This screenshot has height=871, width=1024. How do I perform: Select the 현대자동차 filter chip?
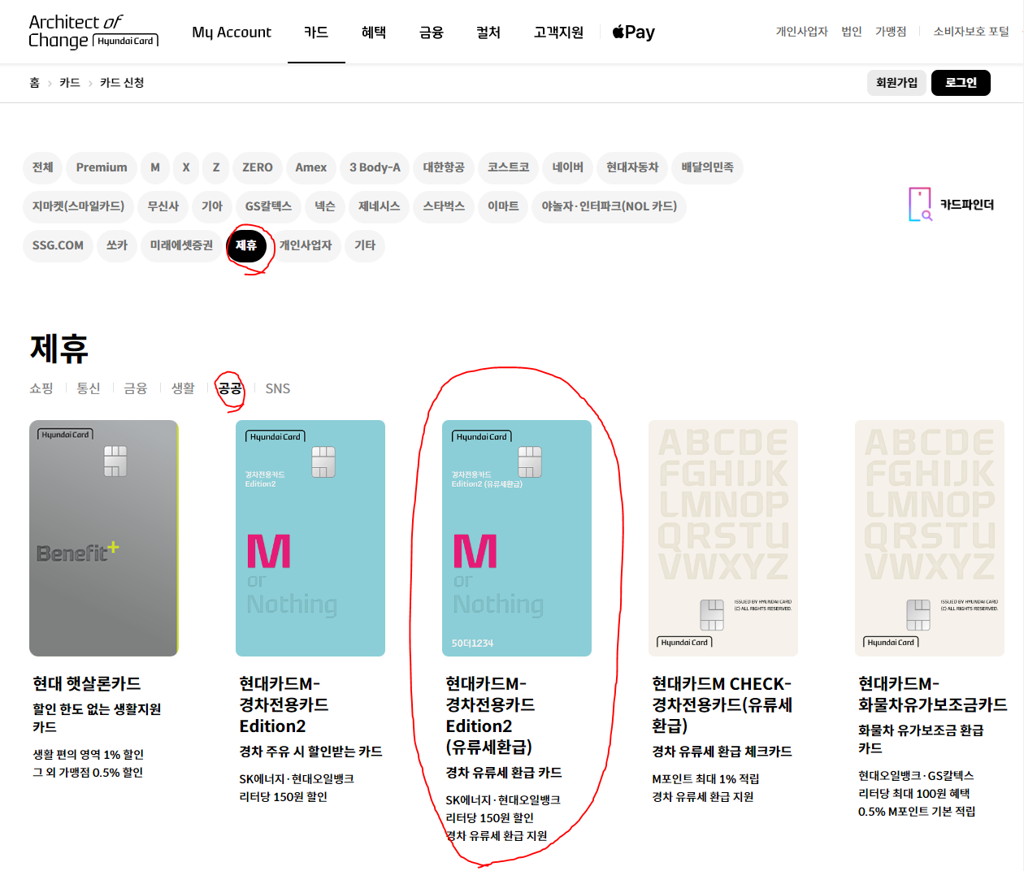click(632, 167)
